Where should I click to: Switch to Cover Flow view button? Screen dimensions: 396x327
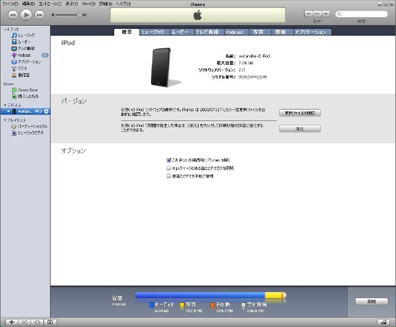pyautogui.click(x=326, y=14)
